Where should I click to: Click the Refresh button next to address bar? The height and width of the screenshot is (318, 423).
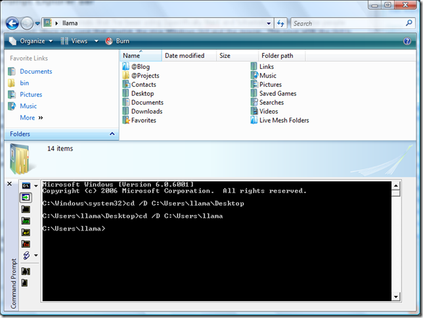tap(280, 24)
